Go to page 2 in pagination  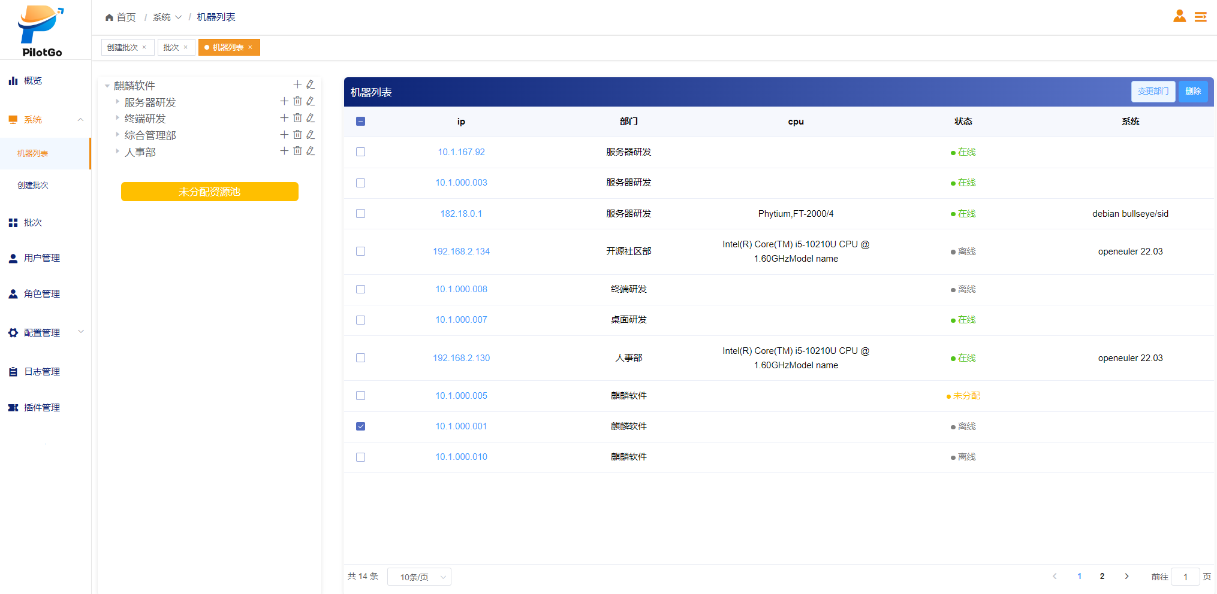point(1102,576)
